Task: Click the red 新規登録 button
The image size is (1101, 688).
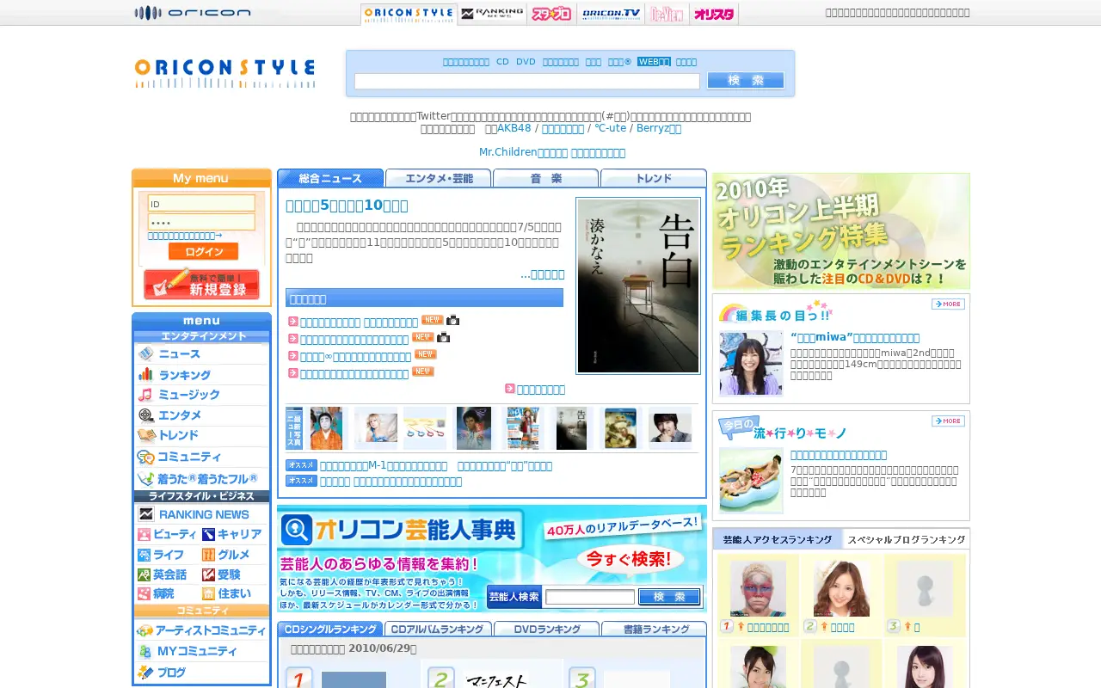Action: tap(201, 284)
